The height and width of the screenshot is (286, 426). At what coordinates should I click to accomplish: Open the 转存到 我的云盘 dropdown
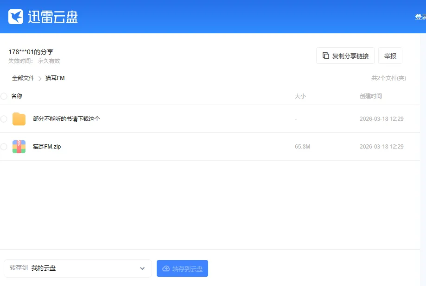tap(78, 268)
